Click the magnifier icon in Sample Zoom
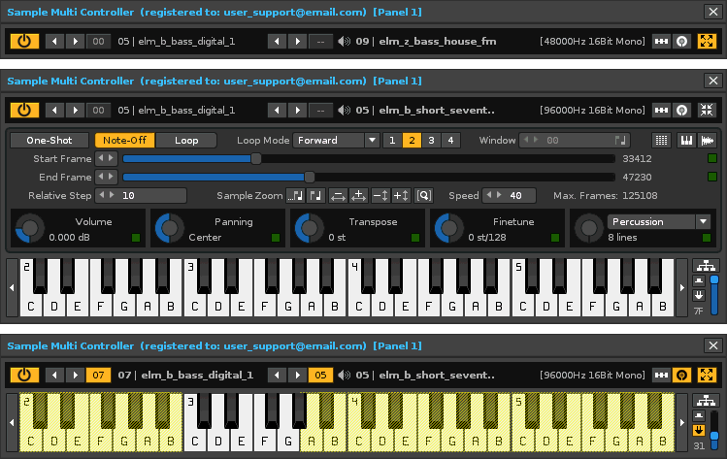 coord(423,195)
